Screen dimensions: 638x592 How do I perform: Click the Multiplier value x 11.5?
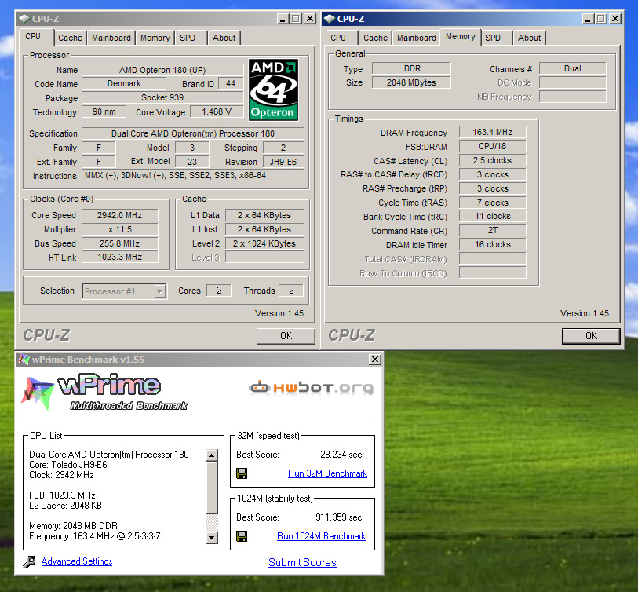(119, 229)
